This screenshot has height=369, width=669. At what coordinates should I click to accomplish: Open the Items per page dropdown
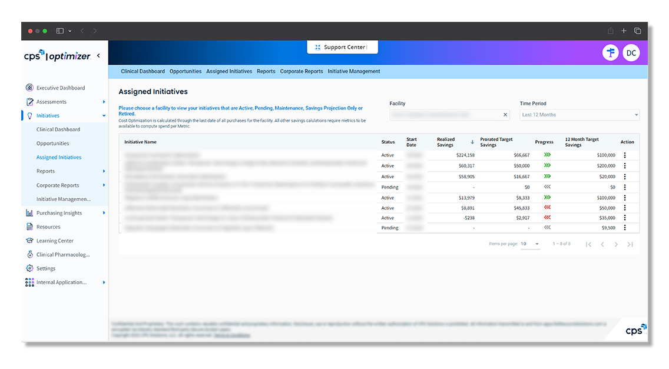click(x=529, y=243)
